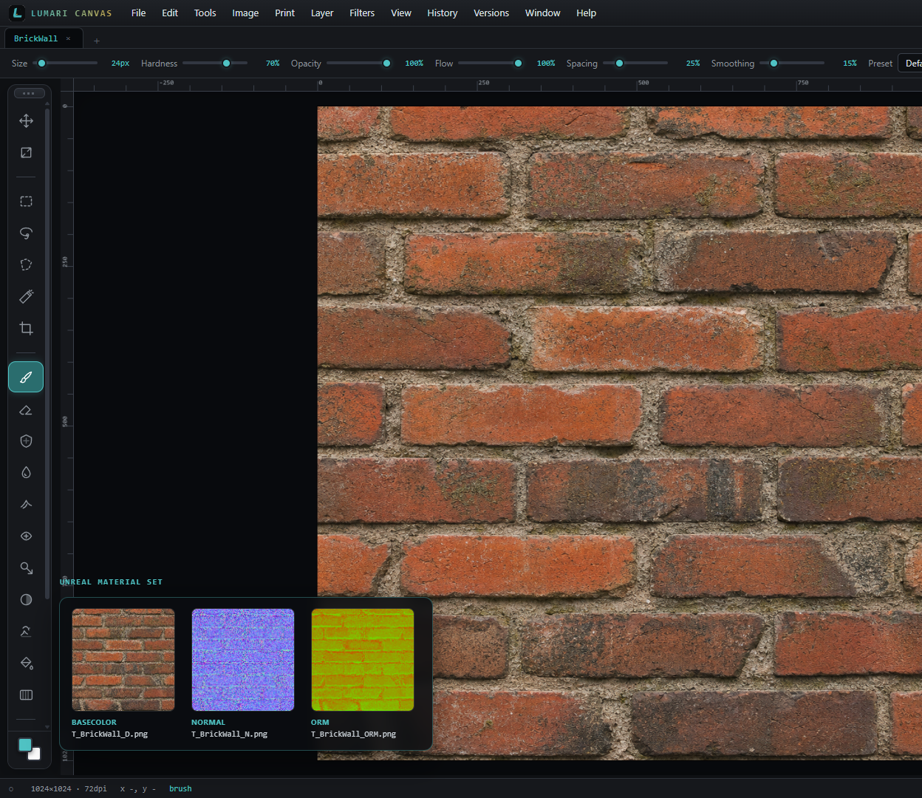922x798 pixels.
Task: Open the Versions menu
Action: pos(491,13)
